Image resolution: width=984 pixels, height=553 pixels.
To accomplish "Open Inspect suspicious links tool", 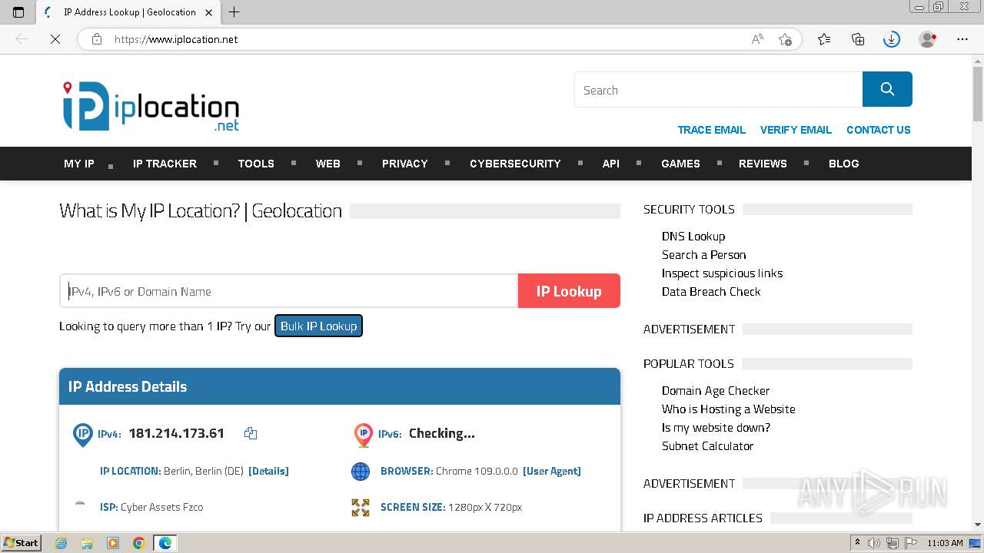I will pyautogui.click(x=722, y=273).
